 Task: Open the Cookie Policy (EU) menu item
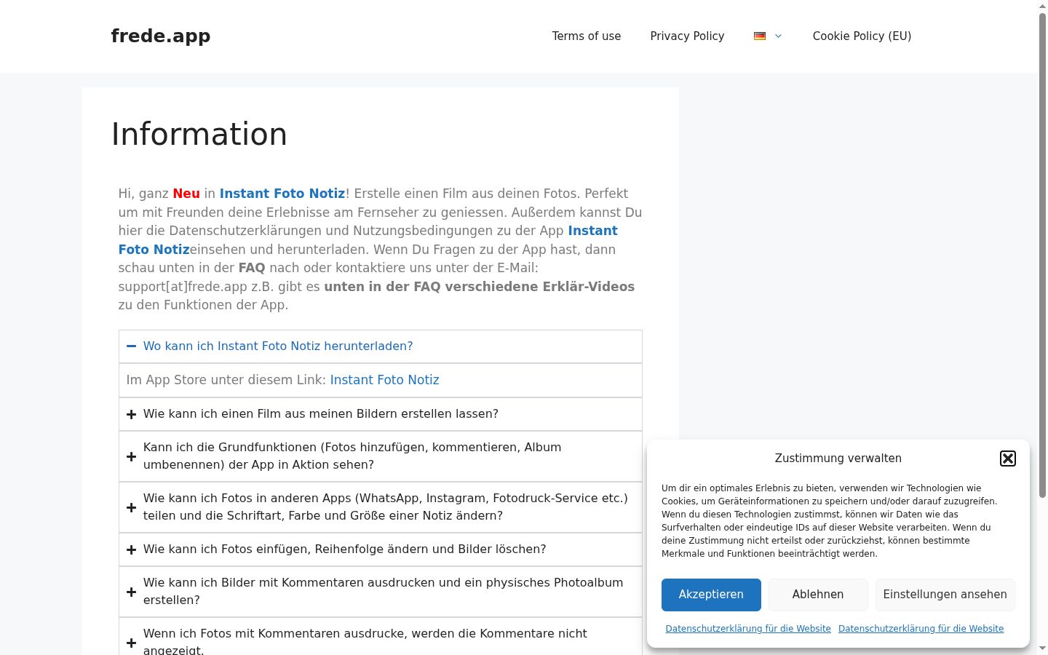click(862, 36)
